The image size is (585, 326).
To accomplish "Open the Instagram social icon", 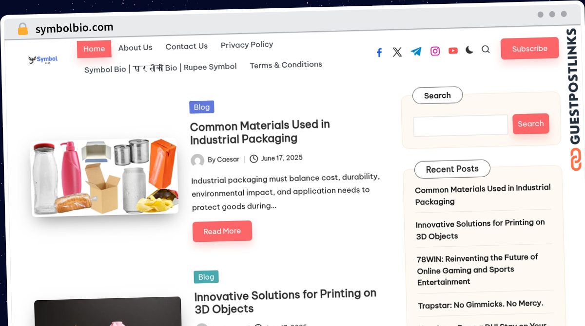I will [x=435, y=51].
